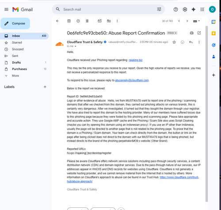221x210 pixels.
Task: Open the rajaking.biz link
Action: (x=135, y=60)
